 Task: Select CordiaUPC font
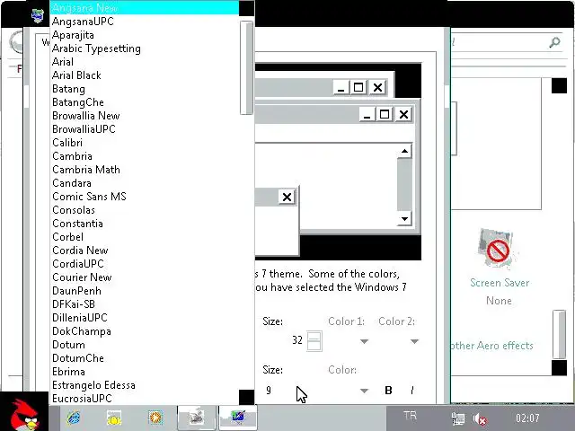(x=145, y=264)
